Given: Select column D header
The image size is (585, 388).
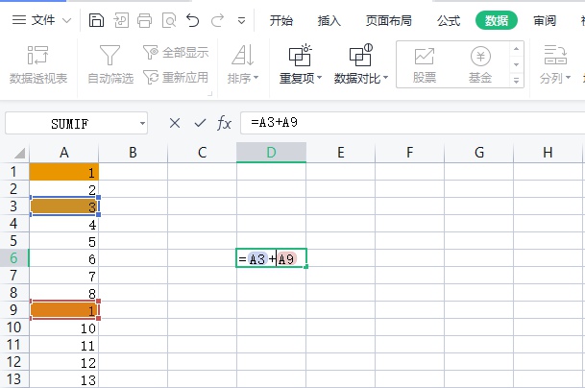Looking at the screenshot, I should (271, 153).
